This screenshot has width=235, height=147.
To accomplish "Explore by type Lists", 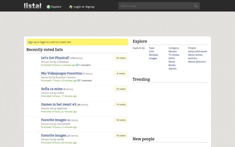I will pyautogui.click(x=151, y=52).
